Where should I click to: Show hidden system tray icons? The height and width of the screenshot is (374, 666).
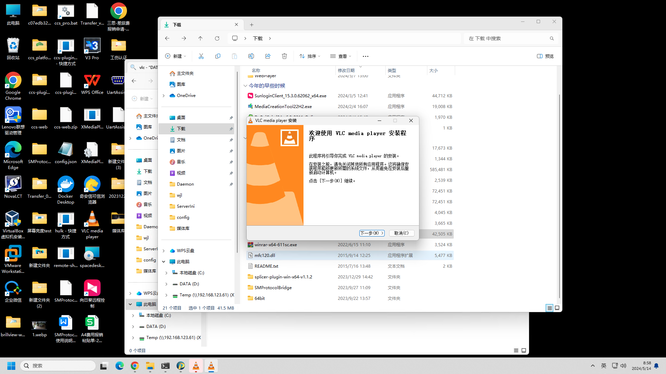point(593,366)
